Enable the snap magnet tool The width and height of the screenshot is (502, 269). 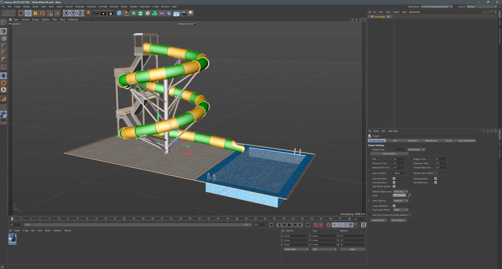click(x=4, y=99)
